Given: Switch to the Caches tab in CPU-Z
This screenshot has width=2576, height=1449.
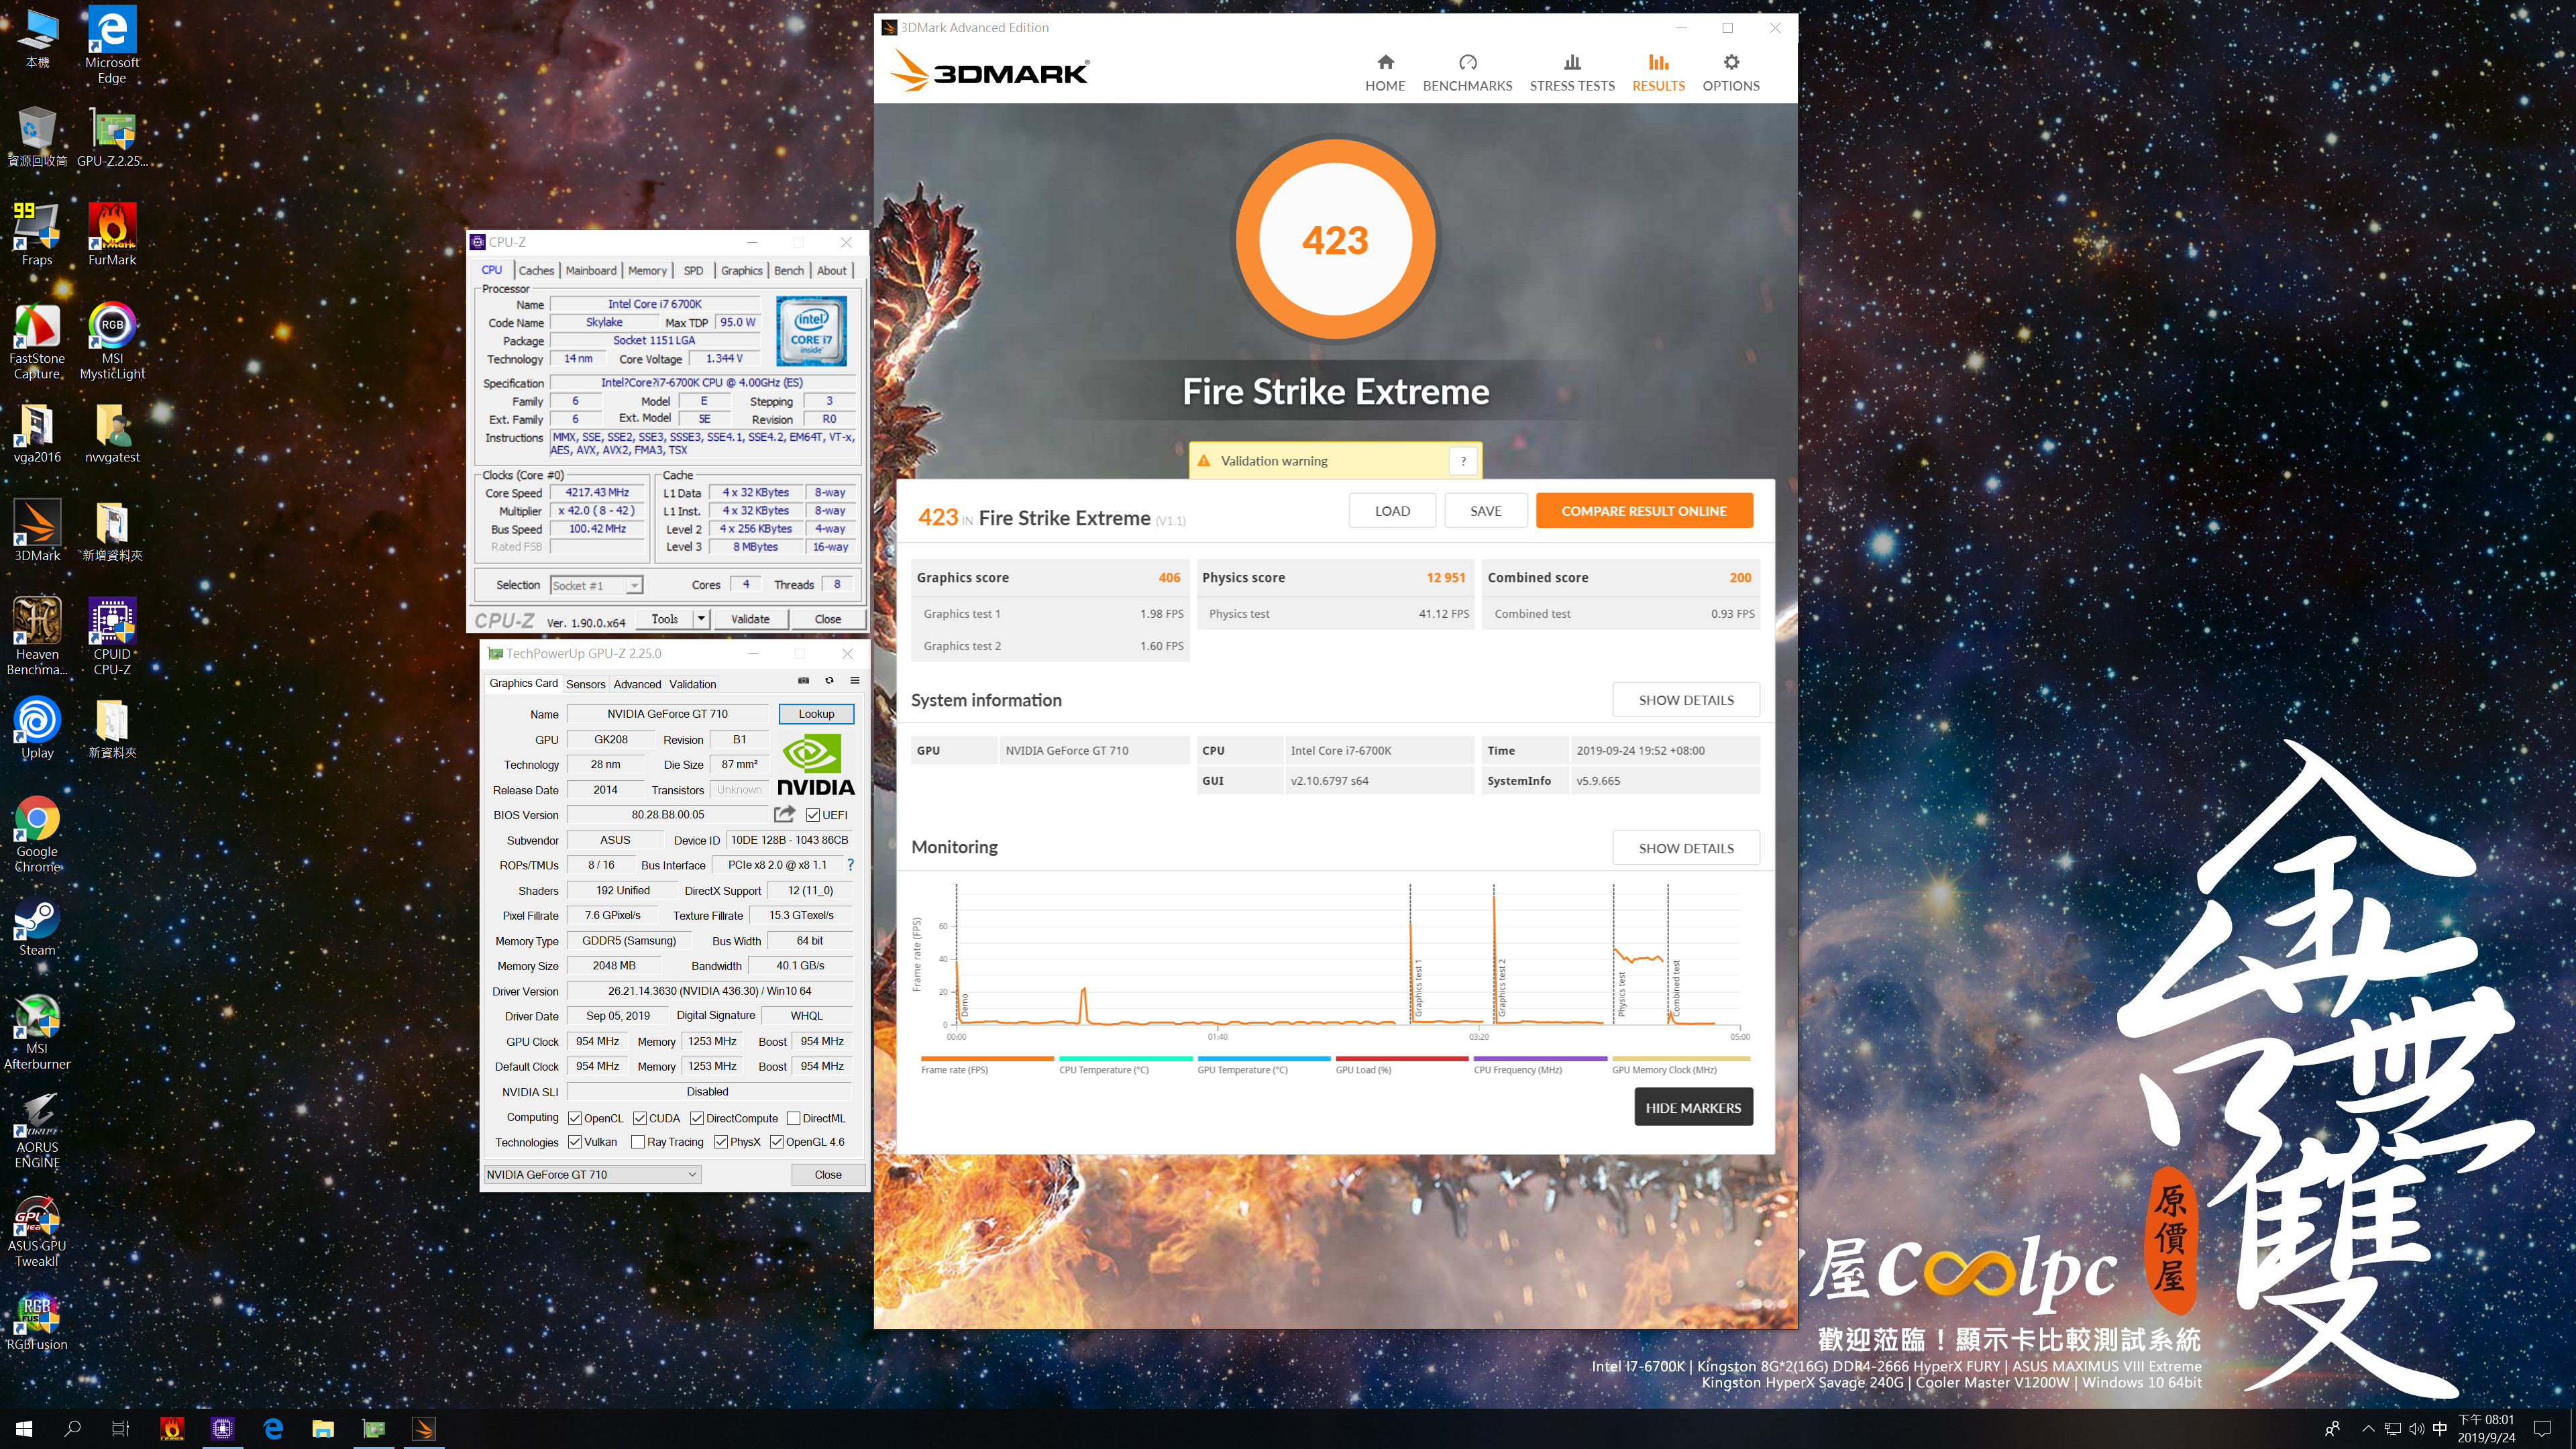Looking at the screenshot, I should (x=536, y=270).
